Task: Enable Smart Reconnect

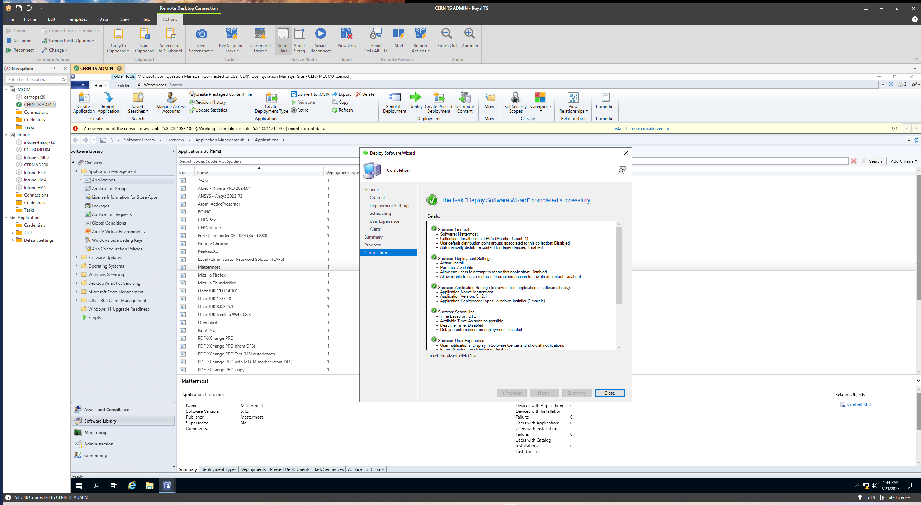Action: pos(320,40)
